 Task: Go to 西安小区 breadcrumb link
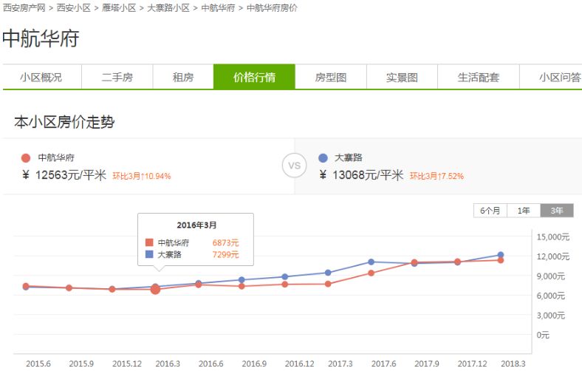coord(74,8)
